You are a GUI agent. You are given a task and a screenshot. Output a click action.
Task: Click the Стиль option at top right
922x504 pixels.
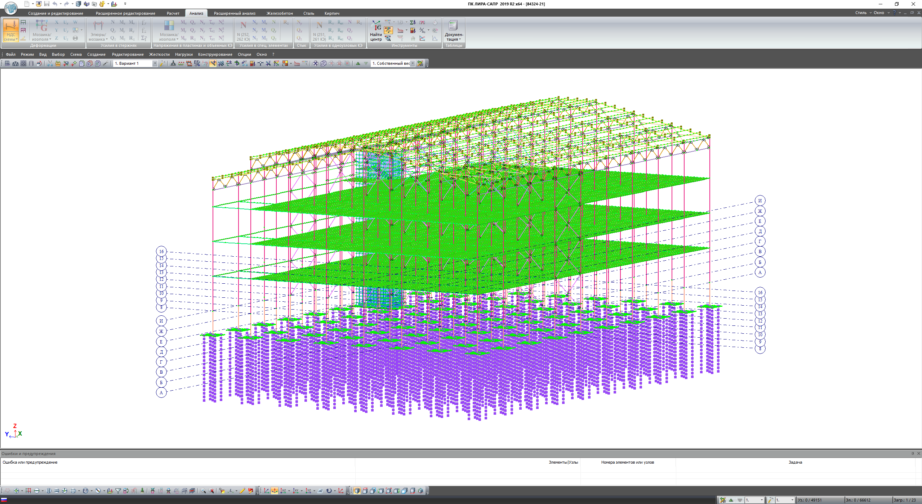[860, 13]
